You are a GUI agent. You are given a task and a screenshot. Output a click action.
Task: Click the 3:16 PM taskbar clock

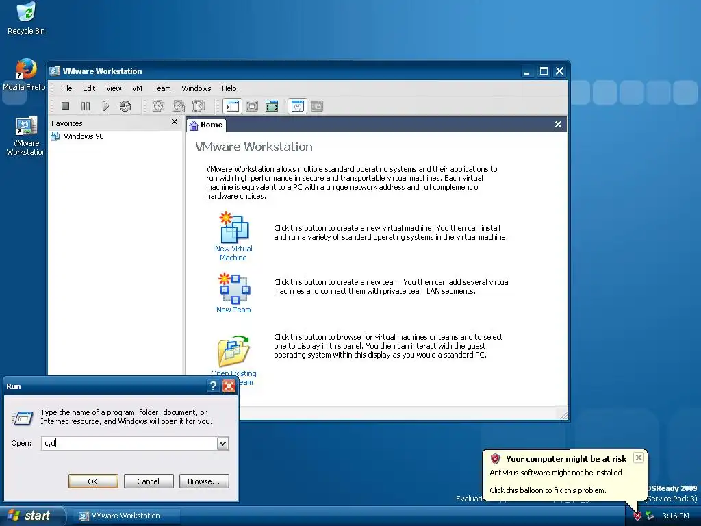676,516
